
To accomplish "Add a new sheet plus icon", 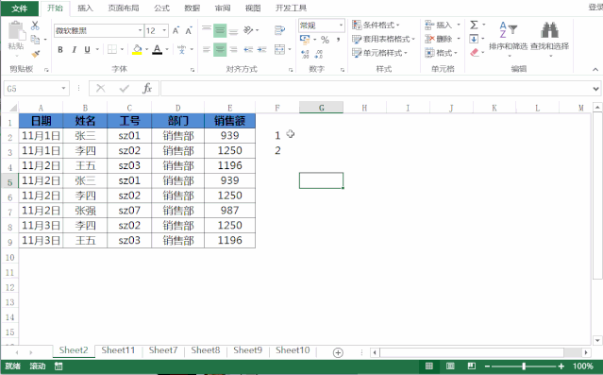I will [x=338, y=352].
